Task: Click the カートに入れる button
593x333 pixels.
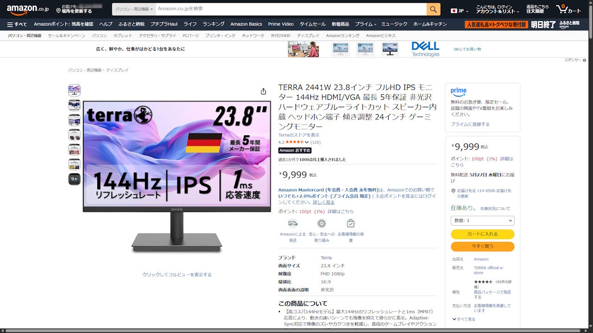Action: tap(482, 234)
